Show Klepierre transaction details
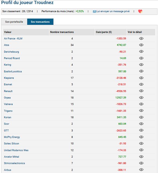 click(141, 78)
